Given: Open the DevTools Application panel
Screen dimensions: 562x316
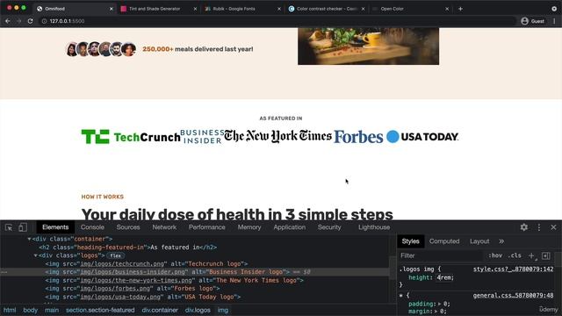Looking at the screenshot, I should click(x=289, y=227).
